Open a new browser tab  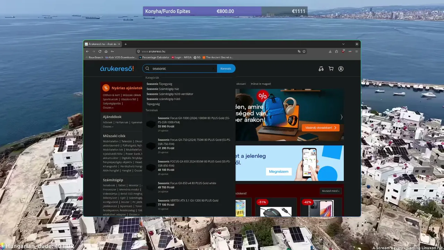coord(126,44)
